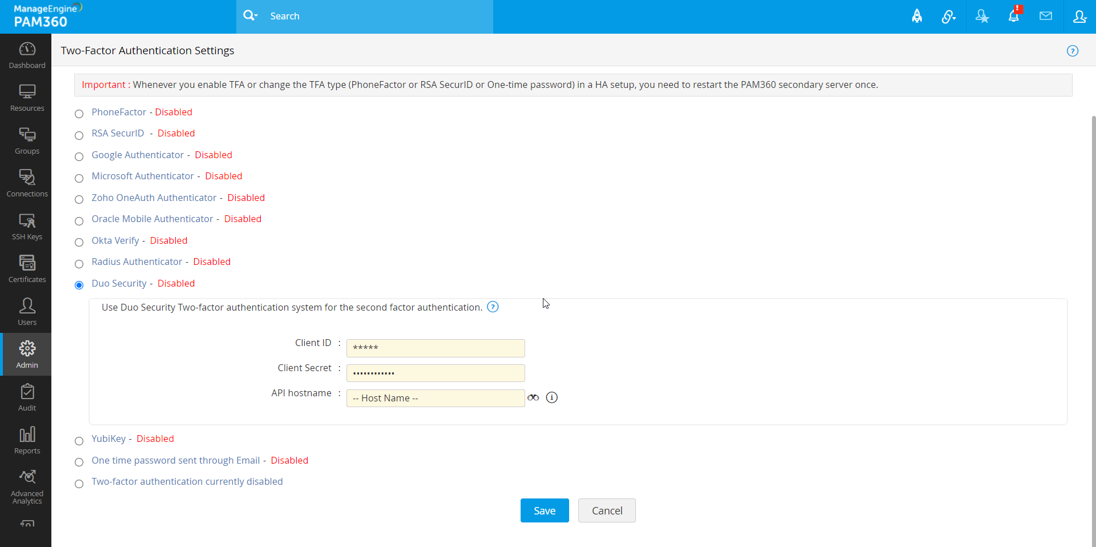Image resolution: width=1096 pixels, height=547 pixels.
Task: Click binoculars icon next to API hostname
Action: (533, 397)
